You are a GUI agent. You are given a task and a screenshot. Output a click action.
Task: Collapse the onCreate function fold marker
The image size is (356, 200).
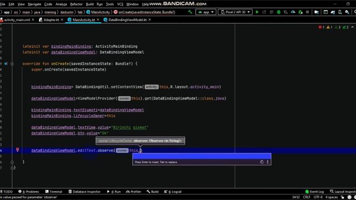tap(12, 64)
